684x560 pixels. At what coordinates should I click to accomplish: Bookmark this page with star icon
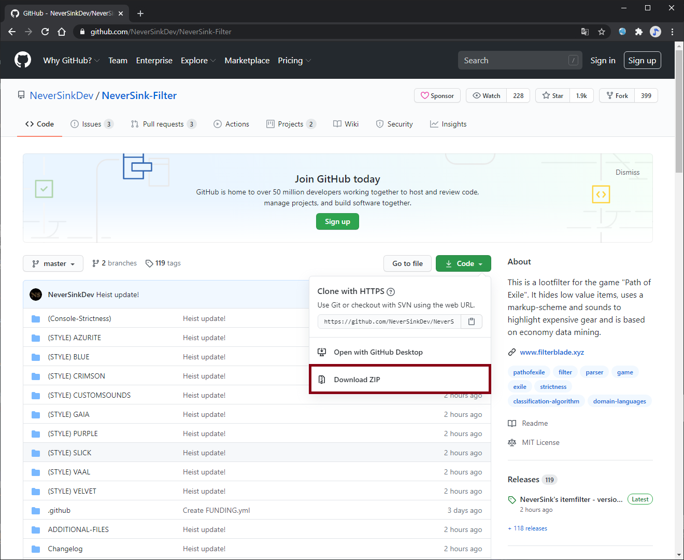click(602, 32)
